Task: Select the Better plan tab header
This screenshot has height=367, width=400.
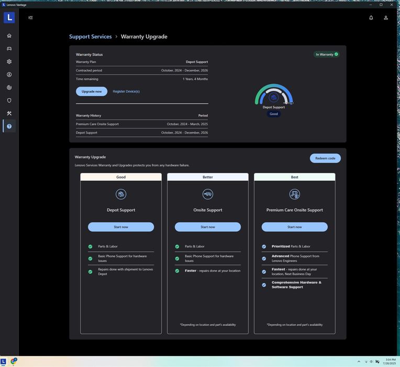Action: (x=208, y=177)
